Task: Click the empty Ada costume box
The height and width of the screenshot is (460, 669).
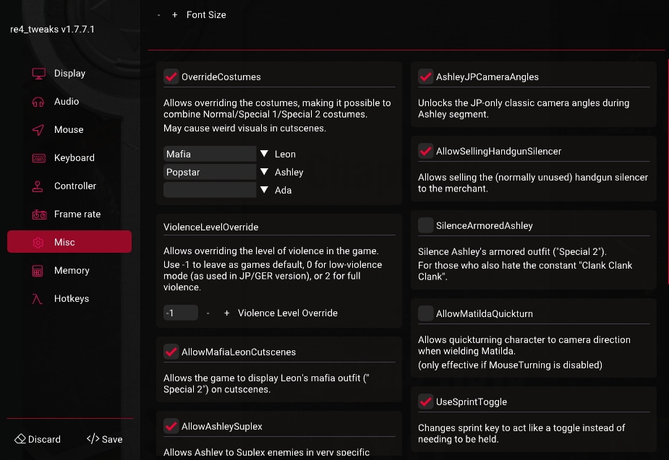Action: [x=210, y=190]
